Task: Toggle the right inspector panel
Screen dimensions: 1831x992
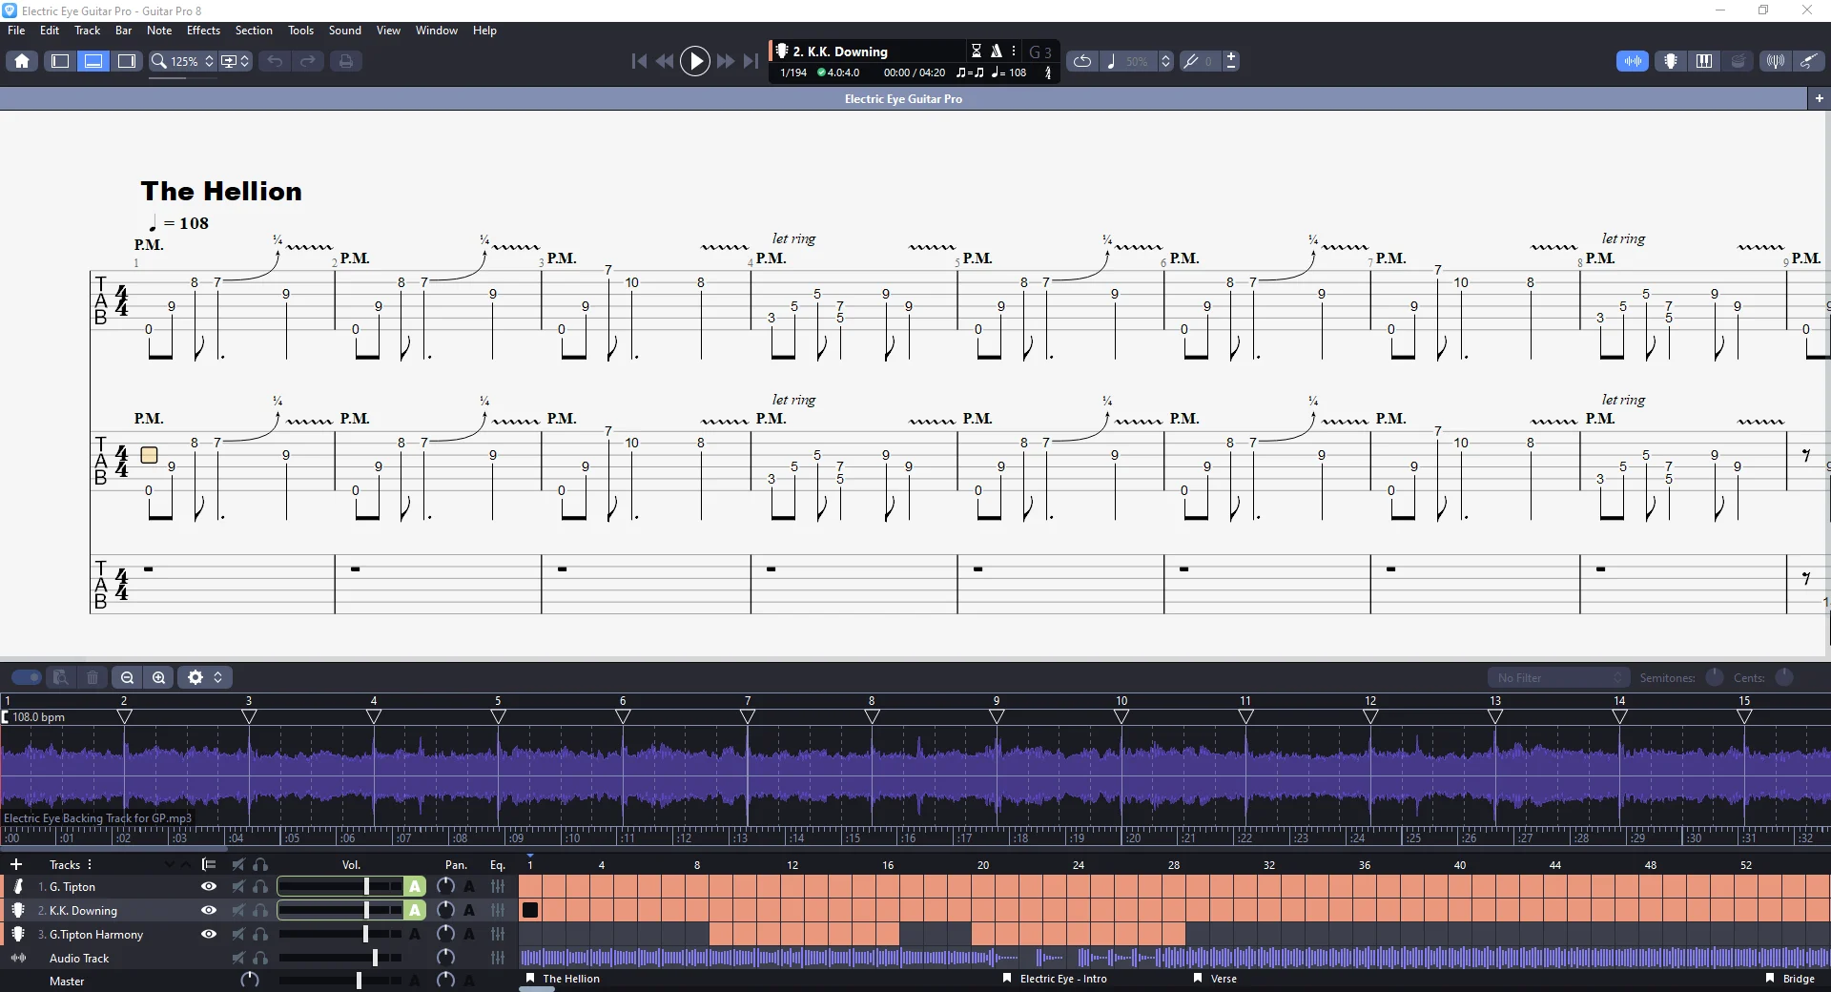Action: [127, 61]
